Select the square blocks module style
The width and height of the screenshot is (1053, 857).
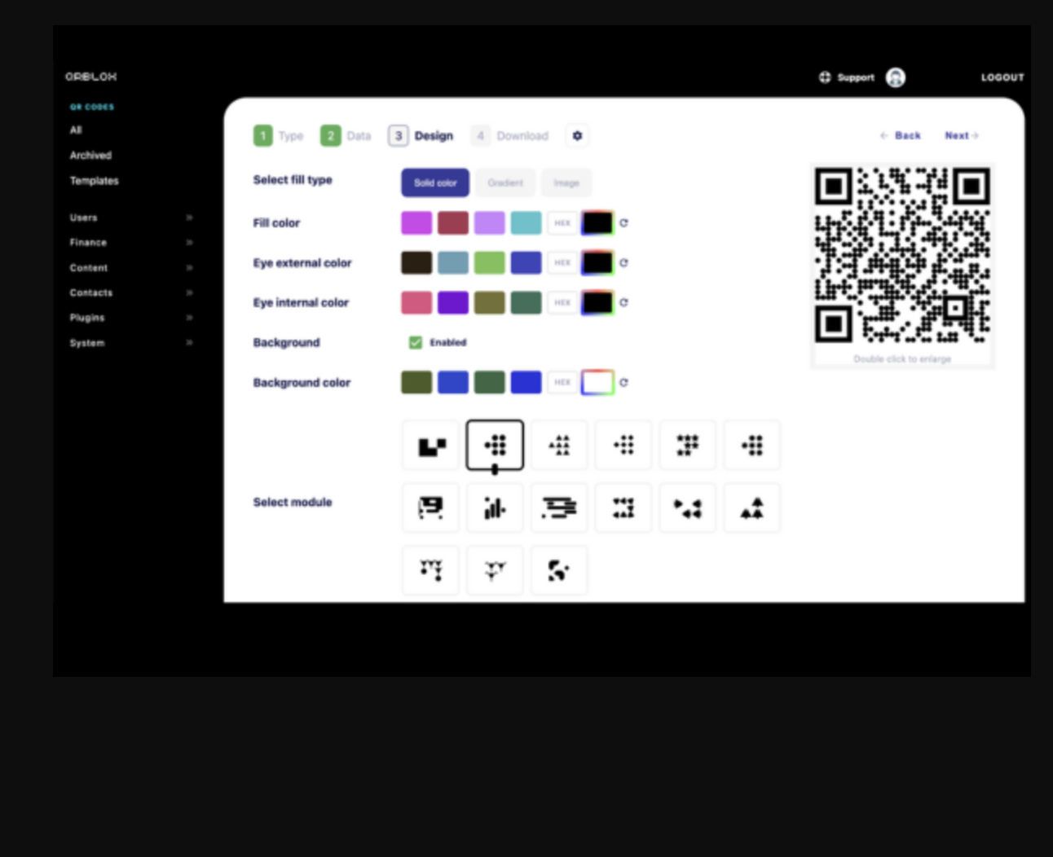430,445
